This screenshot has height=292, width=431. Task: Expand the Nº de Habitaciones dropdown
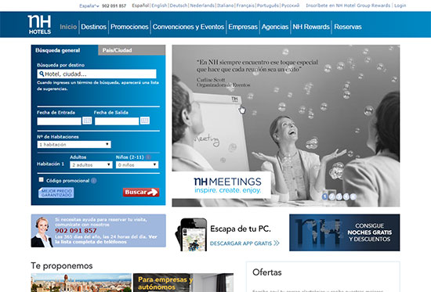pyautogui.click(x=74, y=145)
